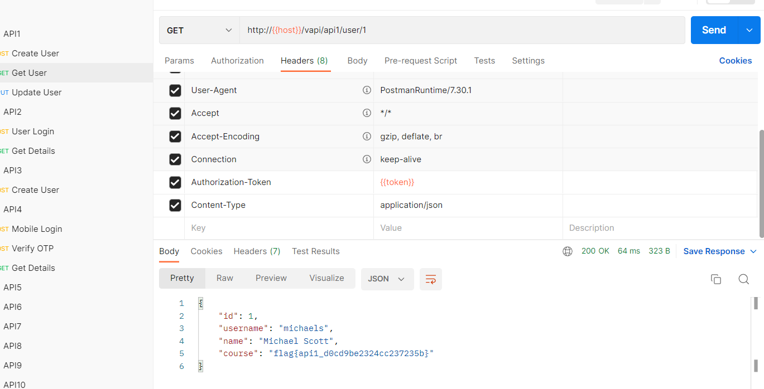Screen dimensions: 764x389
Task: Select the Headers (8) request tab
Action: click(x=304, y=61)
